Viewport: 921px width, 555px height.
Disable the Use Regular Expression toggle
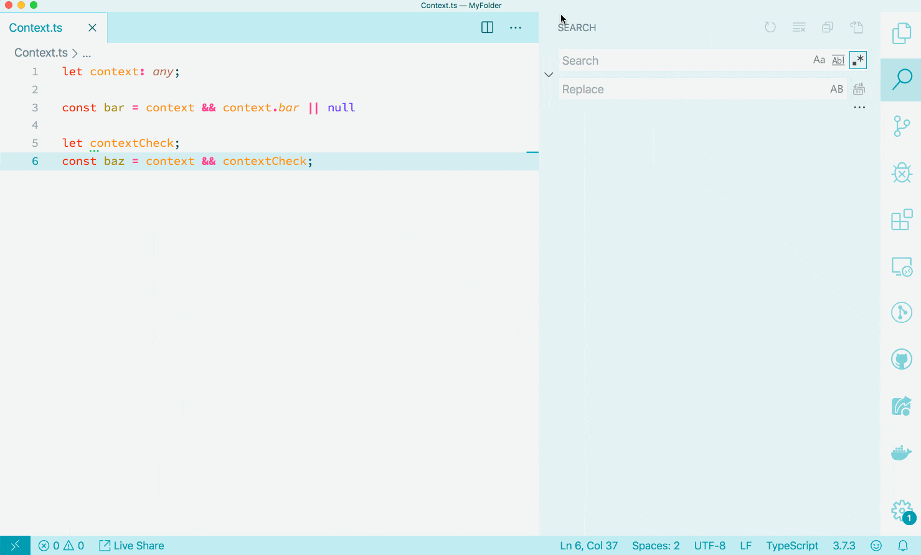coord(858,60)
